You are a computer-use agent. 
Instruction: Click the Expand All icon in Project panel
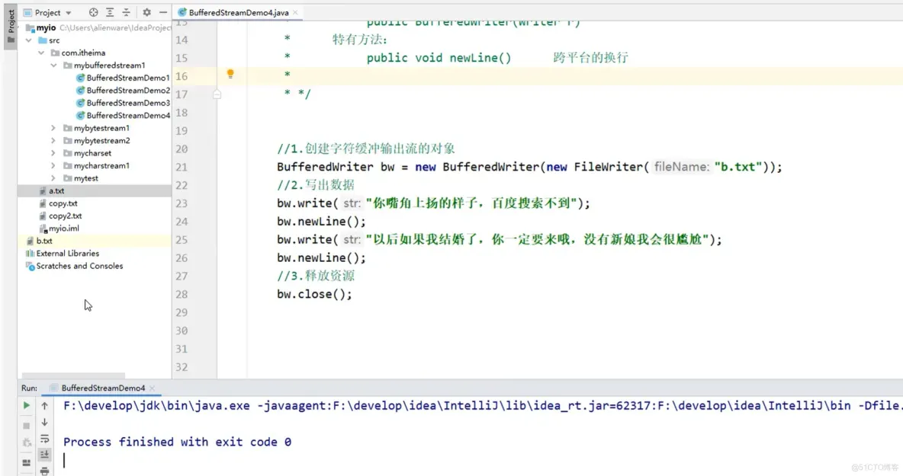tap(110, 12)
